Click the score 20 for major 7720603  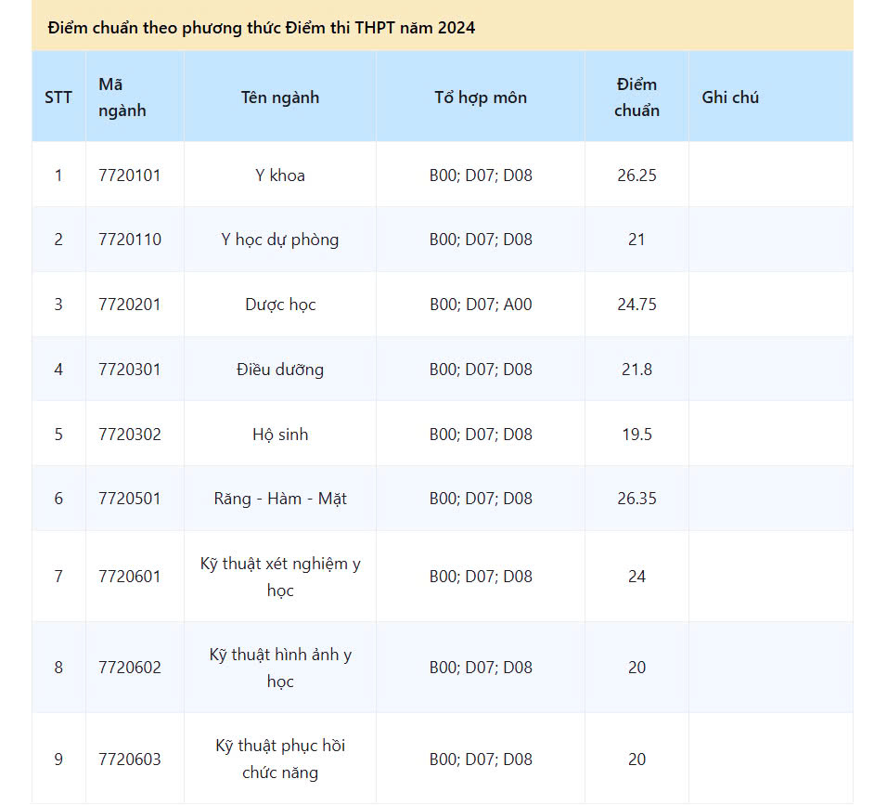pyautogui.click(x=637, y=760)
